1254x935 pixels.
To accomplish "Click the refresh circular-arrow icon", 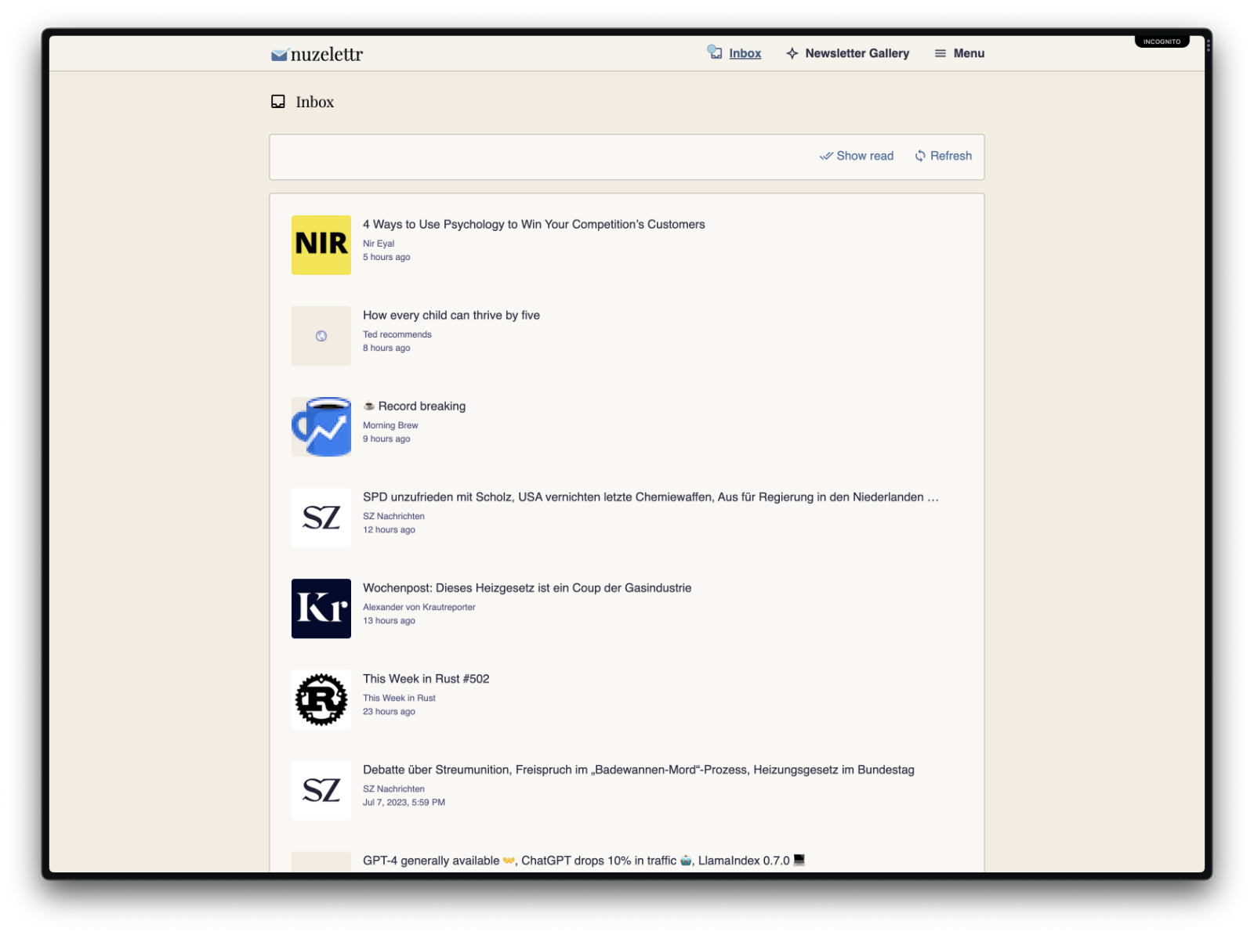I will coord(919,156).
